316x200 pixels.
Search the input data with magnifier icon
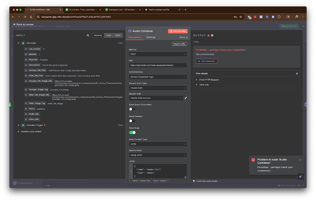(88, 35)
